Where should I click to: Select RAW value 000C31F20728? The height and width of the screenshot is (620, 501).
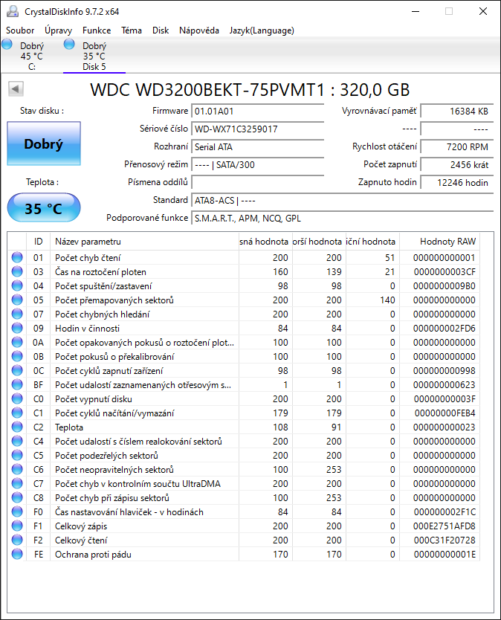click(444, 540)
